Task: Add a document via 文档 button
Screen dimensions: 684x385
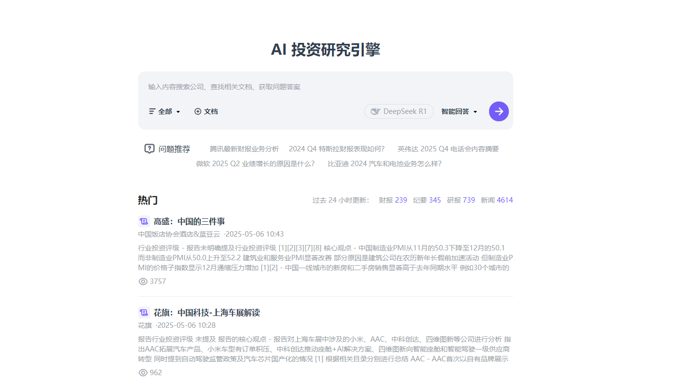Action: pyautogui.click(x=206, y=111)
